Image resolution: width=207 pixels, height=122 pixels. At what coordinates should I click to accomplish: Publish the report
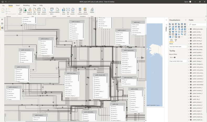[x=92, y=10]
